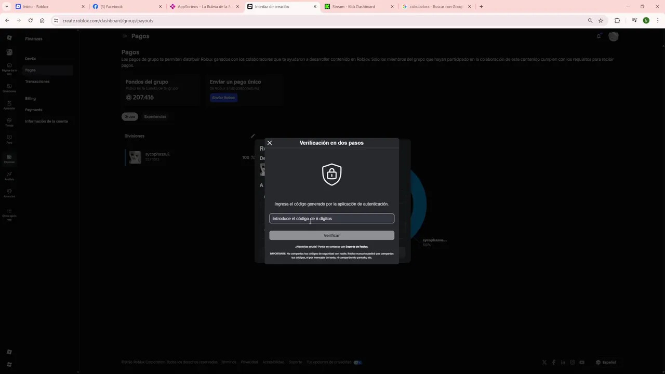Switch to Stream - Kick Dashboard tab

[x=359, y=7]
